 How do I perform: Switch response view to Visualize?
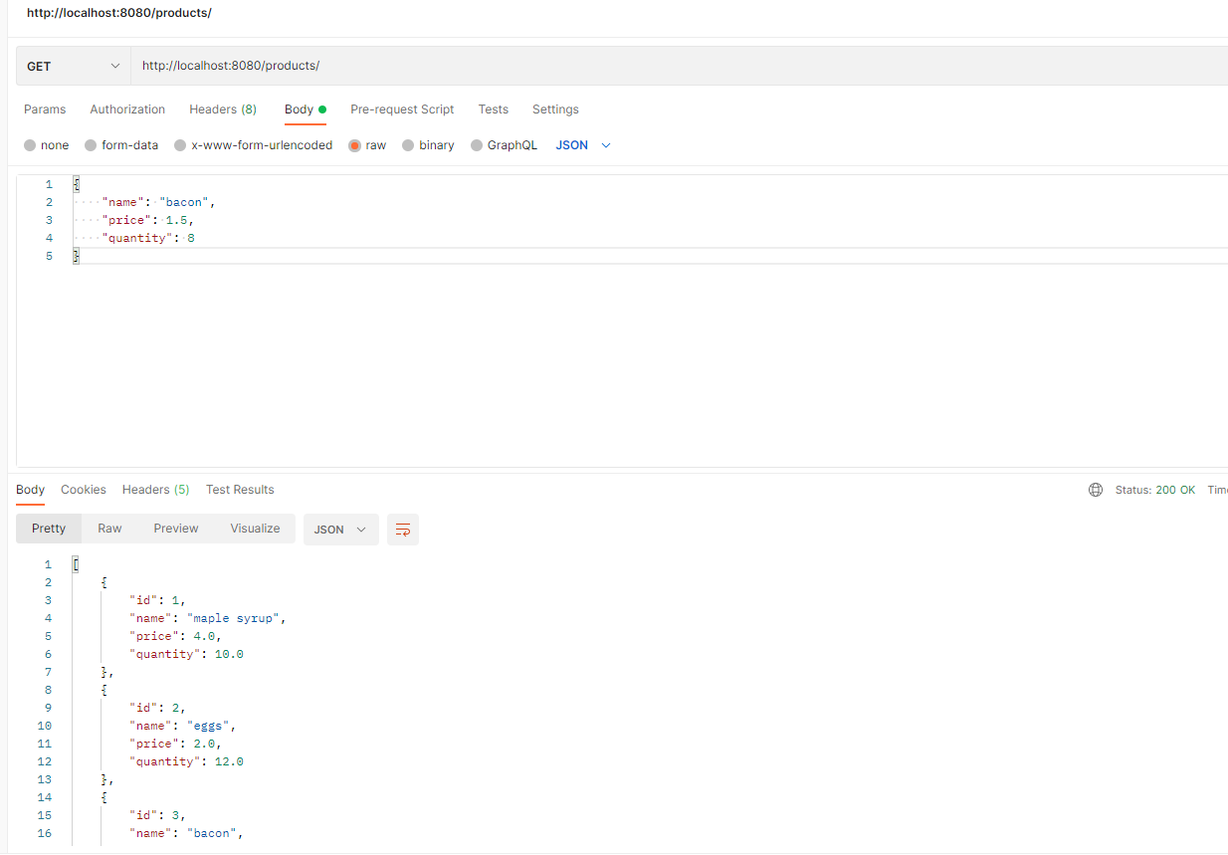(256, 529)
